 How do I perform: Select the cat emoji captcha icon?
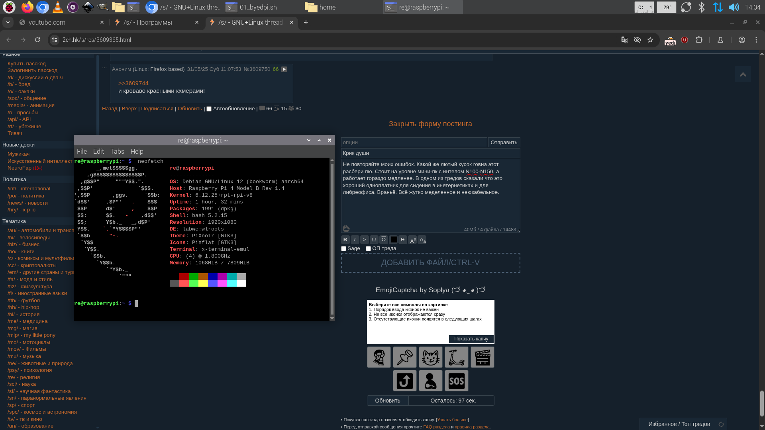[x=430, y=357]
